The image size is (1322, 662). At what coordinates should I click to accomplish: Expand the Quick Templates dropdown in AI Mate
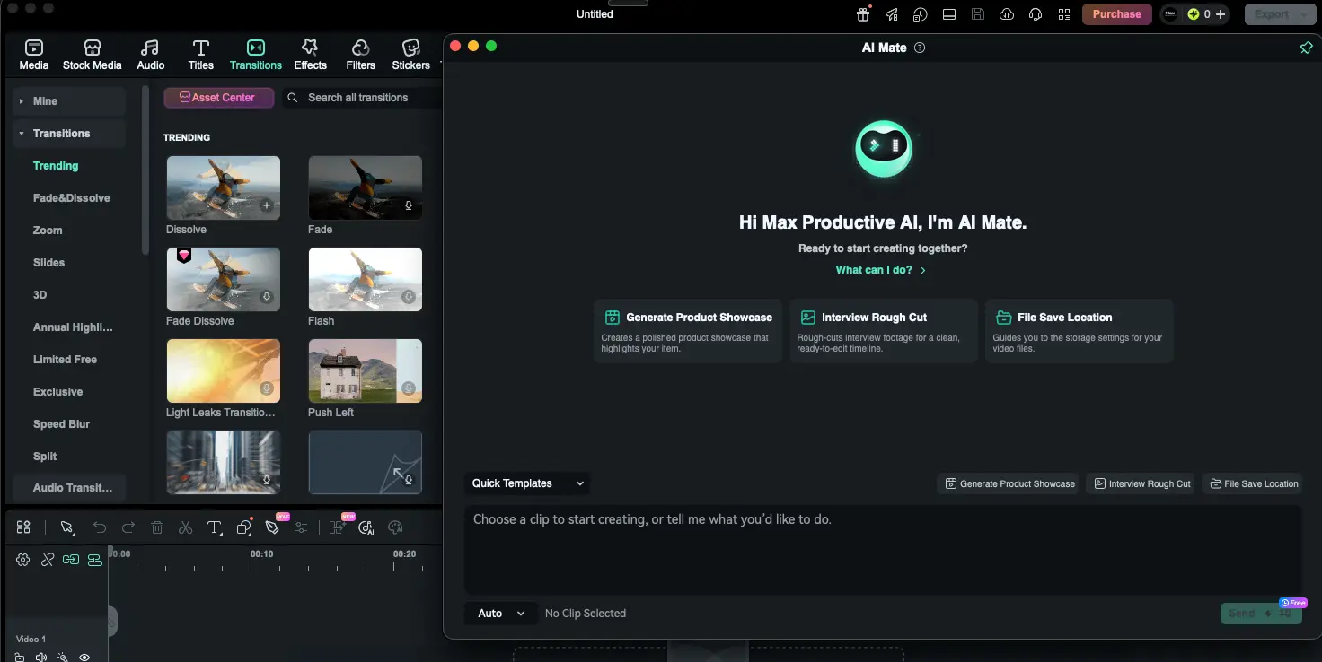[526, 483]
